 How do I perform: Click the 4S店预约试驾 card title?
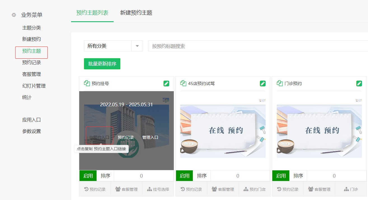click(x=201, y=83)
